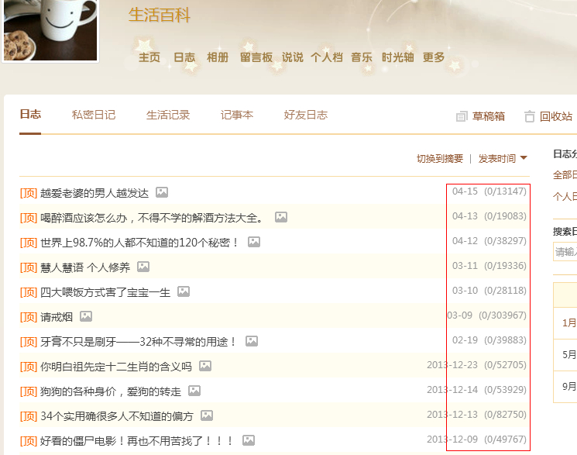This screenshot has height=455, width=577.
Task: Open 音乐 in navigation
Action: coord(362,57)
